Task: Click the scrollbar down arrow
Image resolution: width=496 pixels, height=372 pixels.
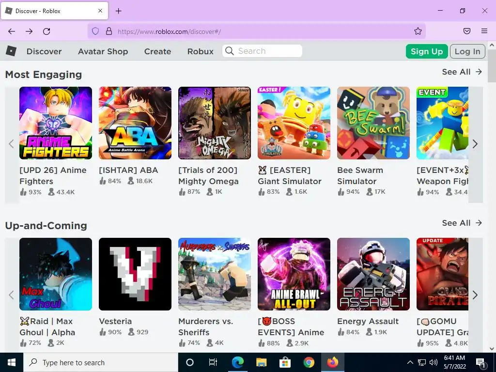Action: 492,349
